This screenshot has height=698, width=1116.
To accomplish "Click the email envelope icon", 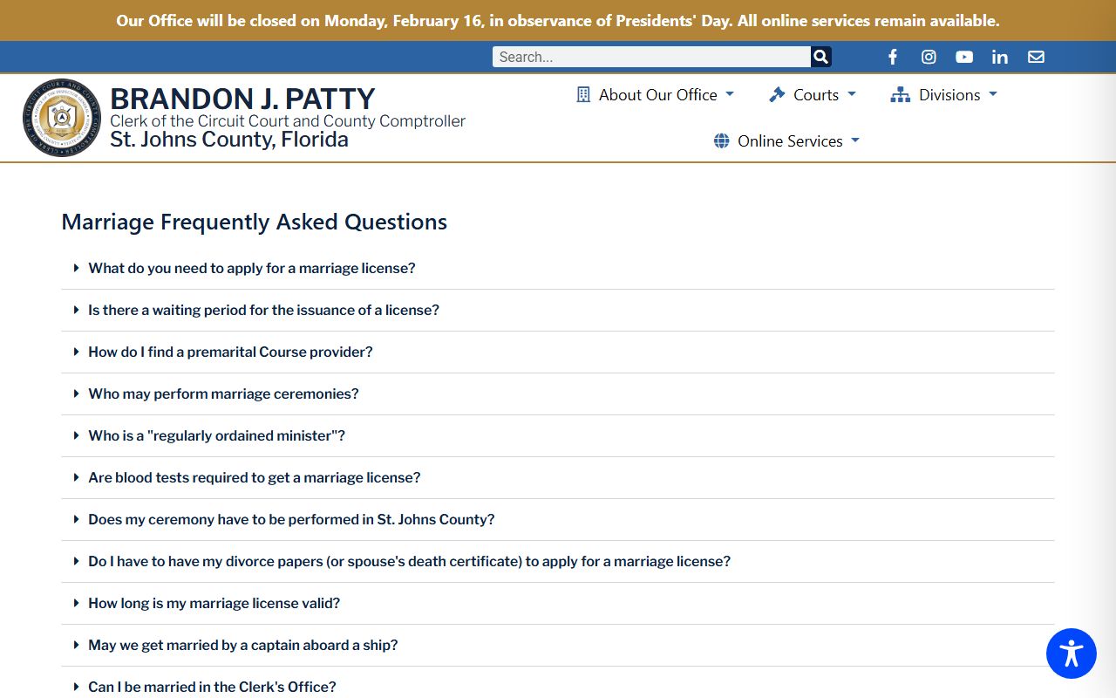I will pyautogui.click(x=1036, y=57).
